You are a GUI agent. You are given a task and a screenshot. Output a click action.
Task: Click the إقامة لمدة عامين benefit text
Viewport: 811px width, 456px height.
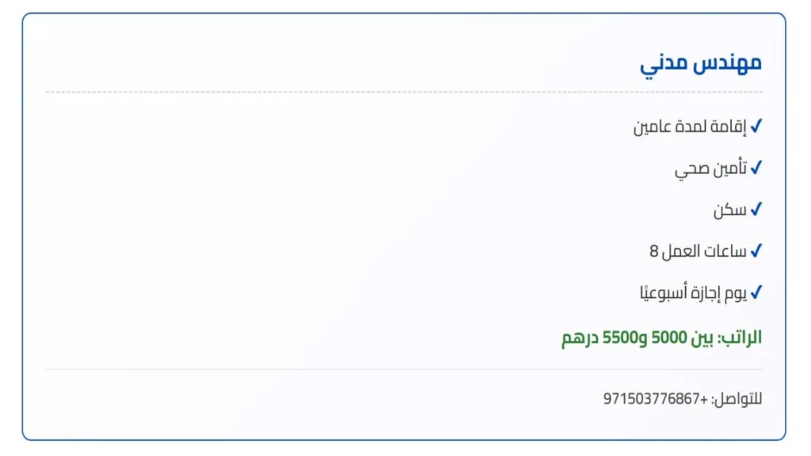[x=690, y=127]
